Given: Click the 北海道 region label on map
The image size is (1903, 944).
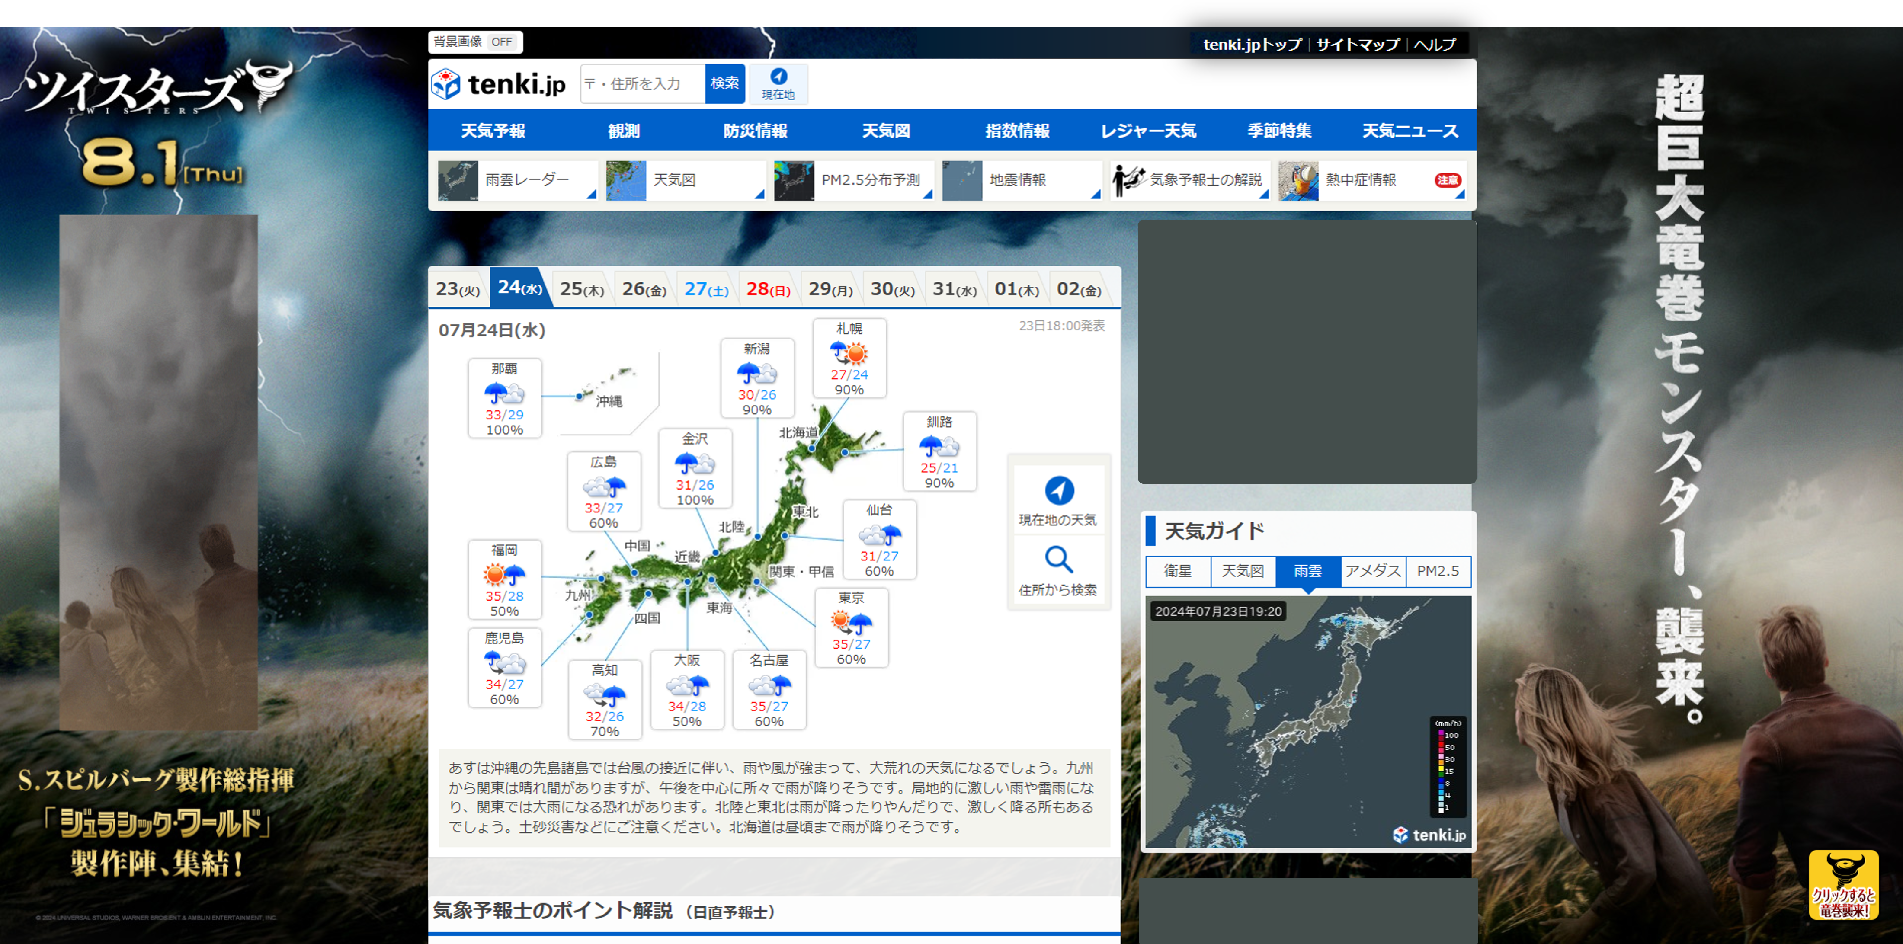Looking at the screenshot, I should click(798, 432).
